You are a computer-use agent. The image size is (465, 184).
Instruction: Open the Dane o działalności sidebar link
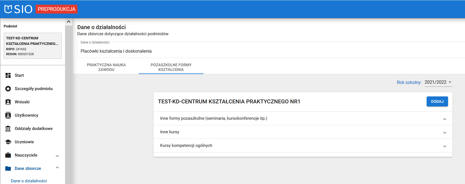tap(29, 181)
